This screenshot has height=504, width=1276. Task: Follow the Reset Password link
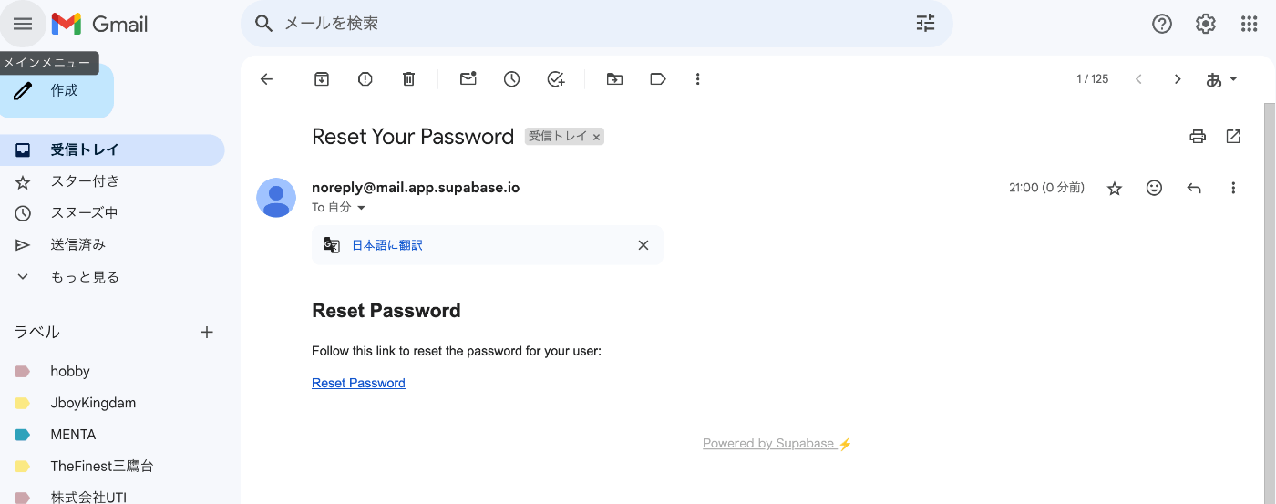[358, 383]
